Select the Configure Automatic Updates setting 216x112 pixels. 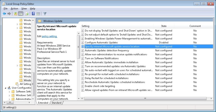(101, 42)
